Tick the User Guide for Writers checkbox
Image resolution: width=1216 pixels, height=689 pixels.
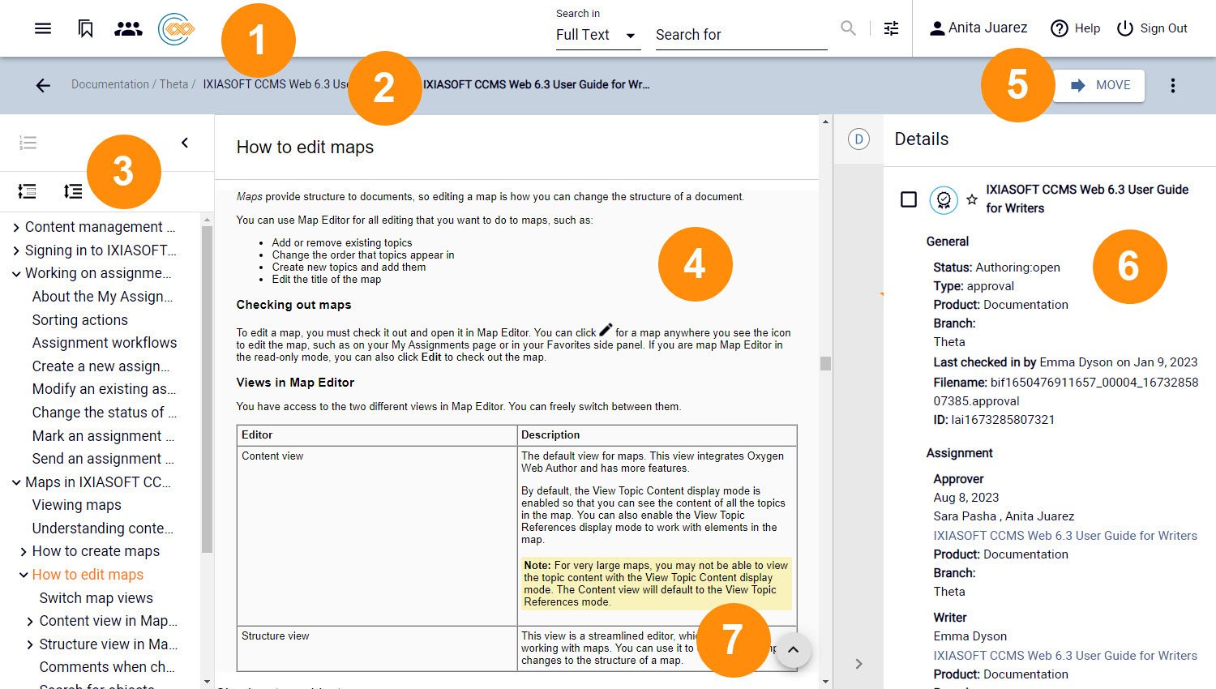[909, 199]
